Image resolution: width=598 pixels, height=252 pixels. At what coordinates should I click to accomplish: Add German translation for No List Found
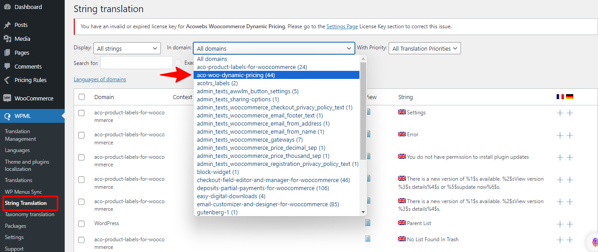(570, 240)
